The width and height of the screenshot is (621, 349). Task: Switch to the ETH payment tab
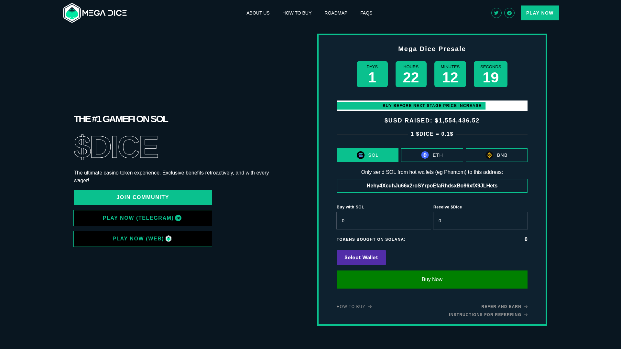pyautogui.click(x=432, y=155)
